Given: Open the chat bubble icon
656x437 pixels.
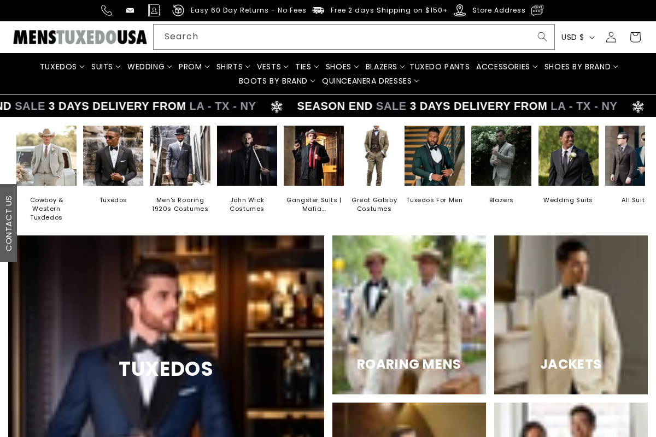Looking at the screenshot, I should pyautogui.click(x=537, y=10).
